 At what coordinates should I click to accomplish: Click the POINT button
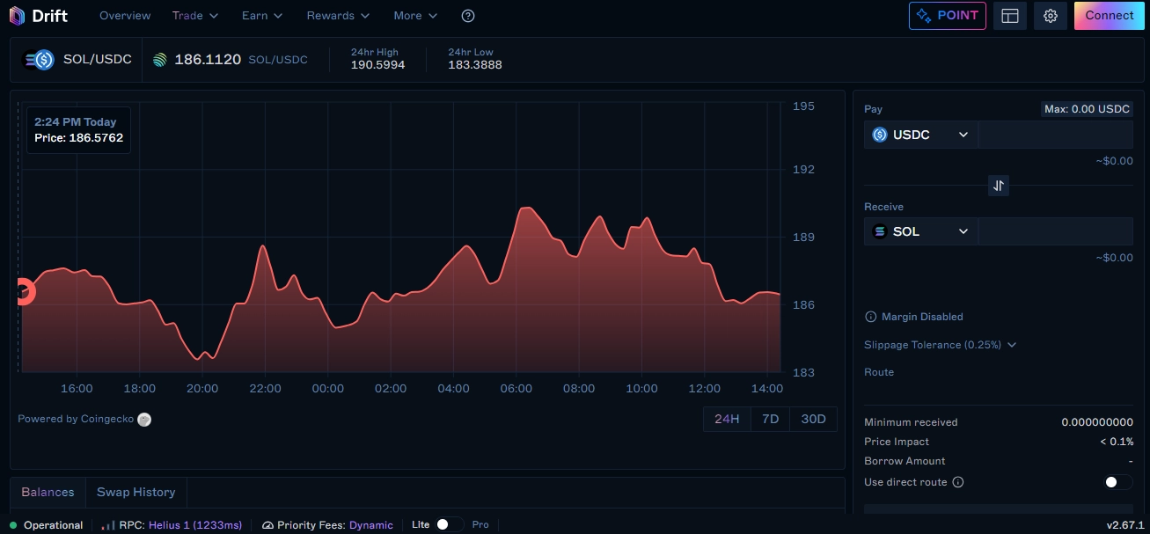[948, 16]
